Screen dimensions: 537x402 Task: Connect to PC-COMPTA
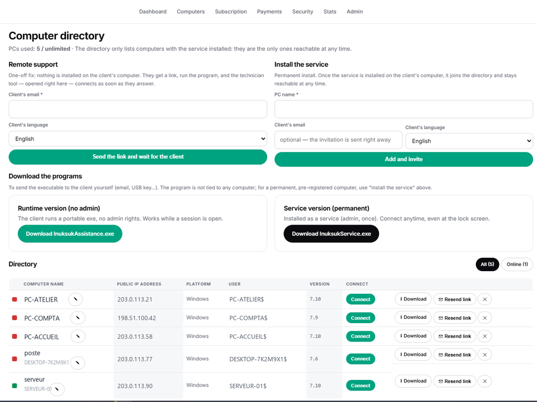coord(361,318)
